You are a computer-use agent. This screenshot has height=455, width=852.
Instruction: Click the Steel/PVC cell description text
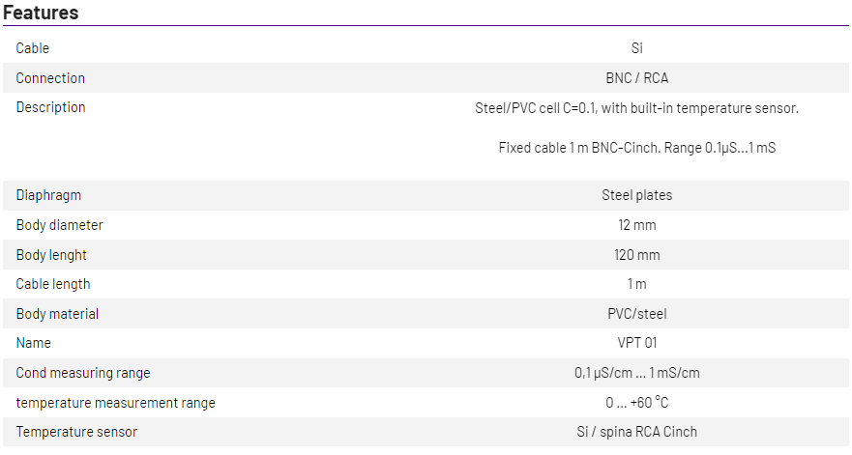tap(636, 108)
